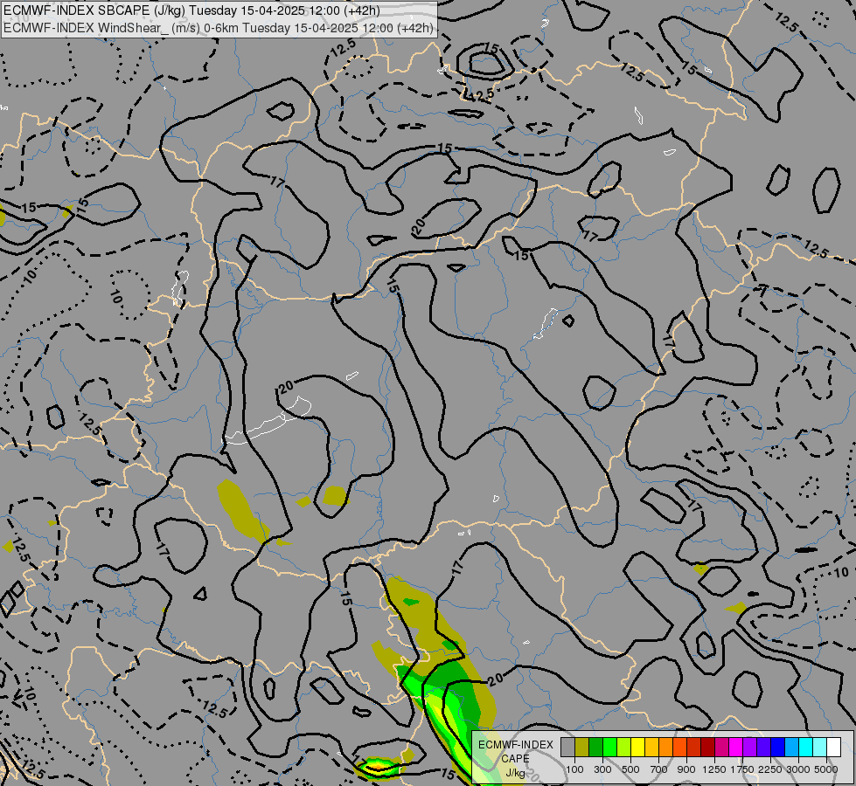Click the legend label 100
Viewport: 856px width, 786px height.
[x=574, y=769]
